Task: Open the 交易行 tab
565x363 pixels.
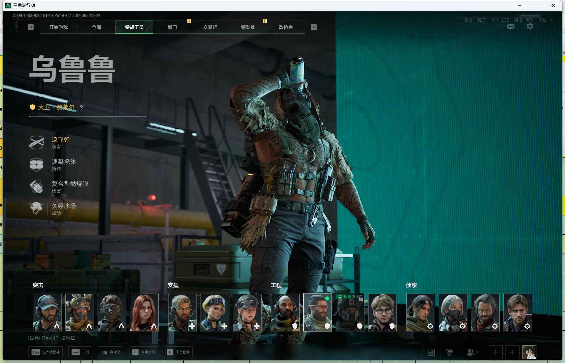Action: [x=210, y=27]
